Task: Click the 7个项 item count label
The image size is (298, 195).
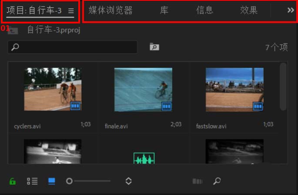Action: [277, 47]
